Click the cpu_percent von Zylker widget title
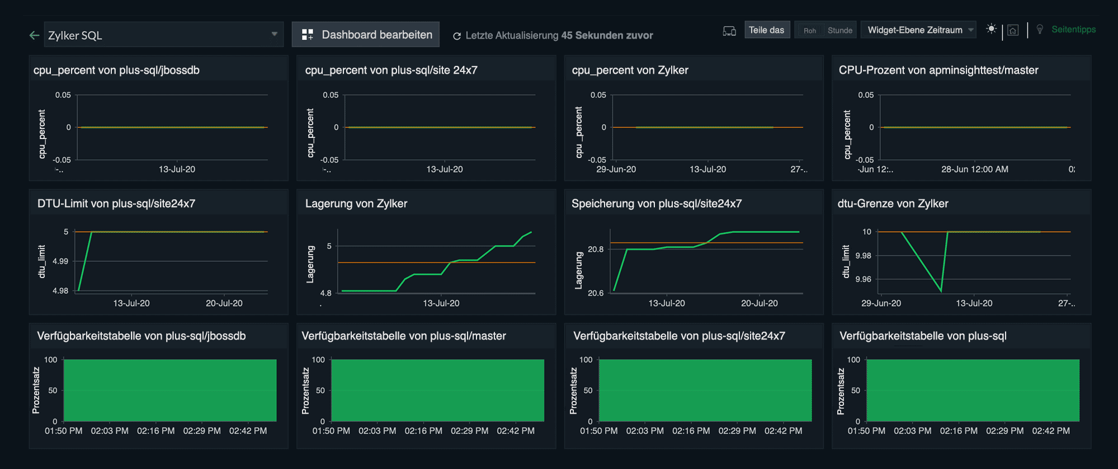Viewport: 1118px width, 469px height. [630, 70]
